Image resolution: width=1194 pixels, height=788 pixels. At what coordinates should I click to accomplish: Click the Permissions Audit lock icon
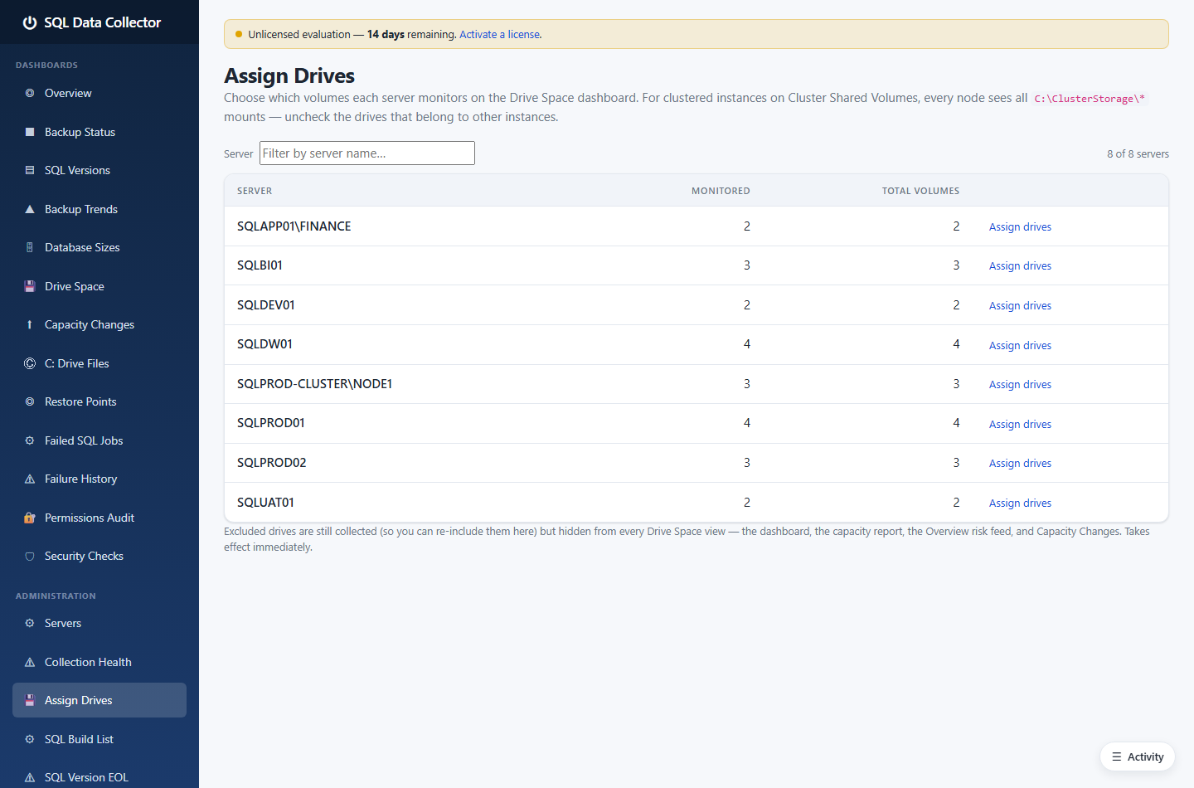click(x=30, y=518)
